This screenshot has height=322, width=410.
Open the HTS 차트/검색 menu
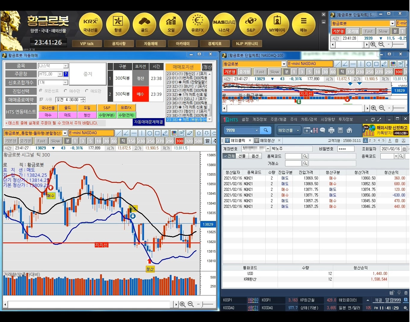(x=309, y=119)
